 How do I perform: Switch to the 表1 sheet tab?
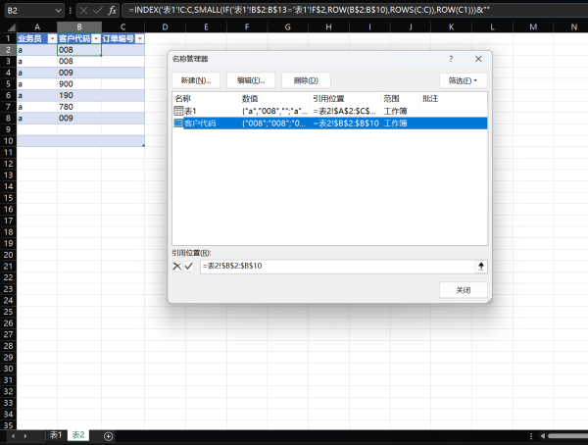[x=56, y=435]
